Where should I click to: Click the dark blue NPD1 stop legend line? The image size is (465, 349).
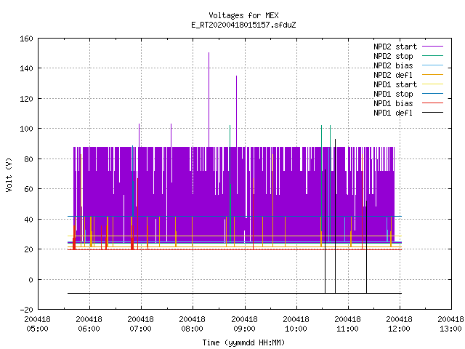(432, 94)
